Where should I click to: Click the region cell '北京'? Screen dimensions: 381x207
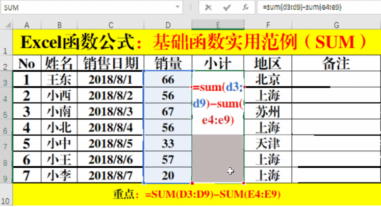[x=268, y=80]
